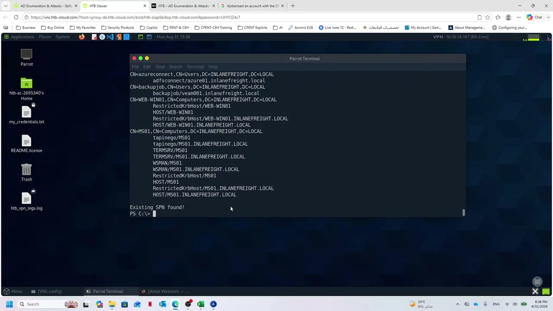Launch VS Code from the Parrot panel
The image size is (553, 311).
pyautogui.click(x=110, y=37)
